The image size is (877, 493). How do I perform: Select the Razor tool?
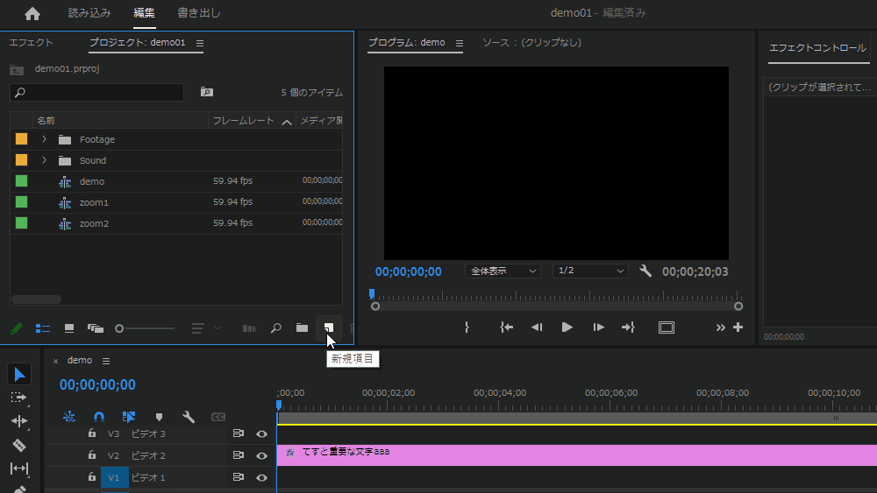point(19,445)
